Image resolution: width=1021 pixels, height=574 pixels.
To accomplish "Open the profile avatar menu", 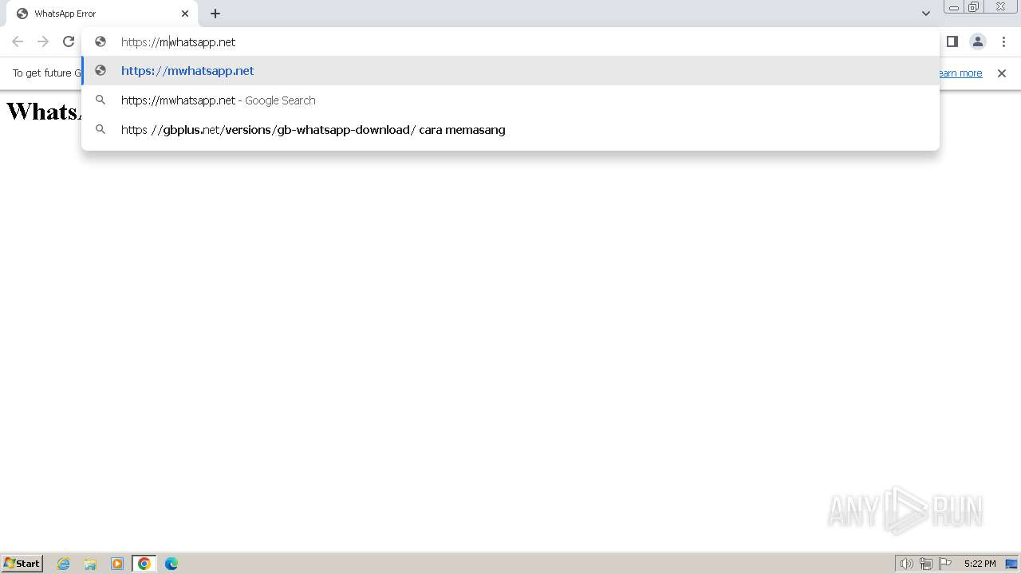I will click(978, 41).
